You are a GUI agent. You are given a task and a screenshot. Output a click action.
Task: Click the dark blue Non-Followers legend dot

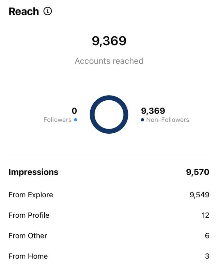142,120
